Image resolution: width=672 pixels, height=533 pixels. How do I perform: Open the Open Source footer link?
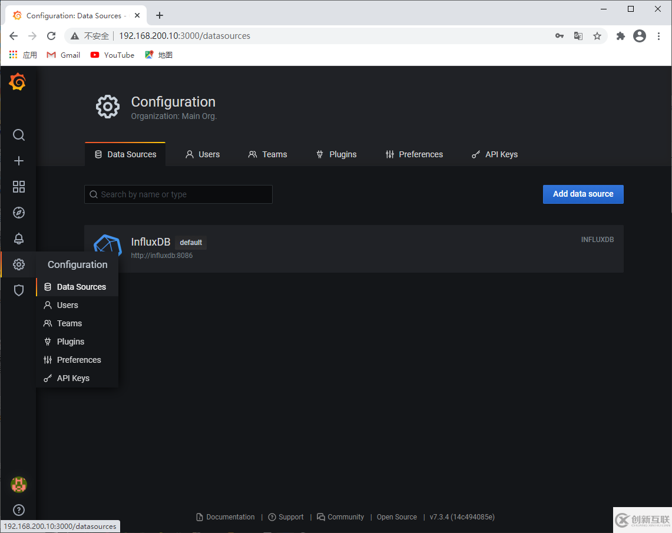(397, 517)
